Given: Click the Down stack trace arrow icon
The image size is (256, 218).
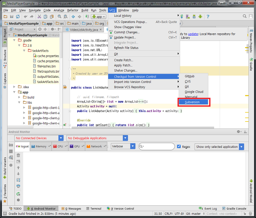Looking at the screenshot, I should point(18,173).
